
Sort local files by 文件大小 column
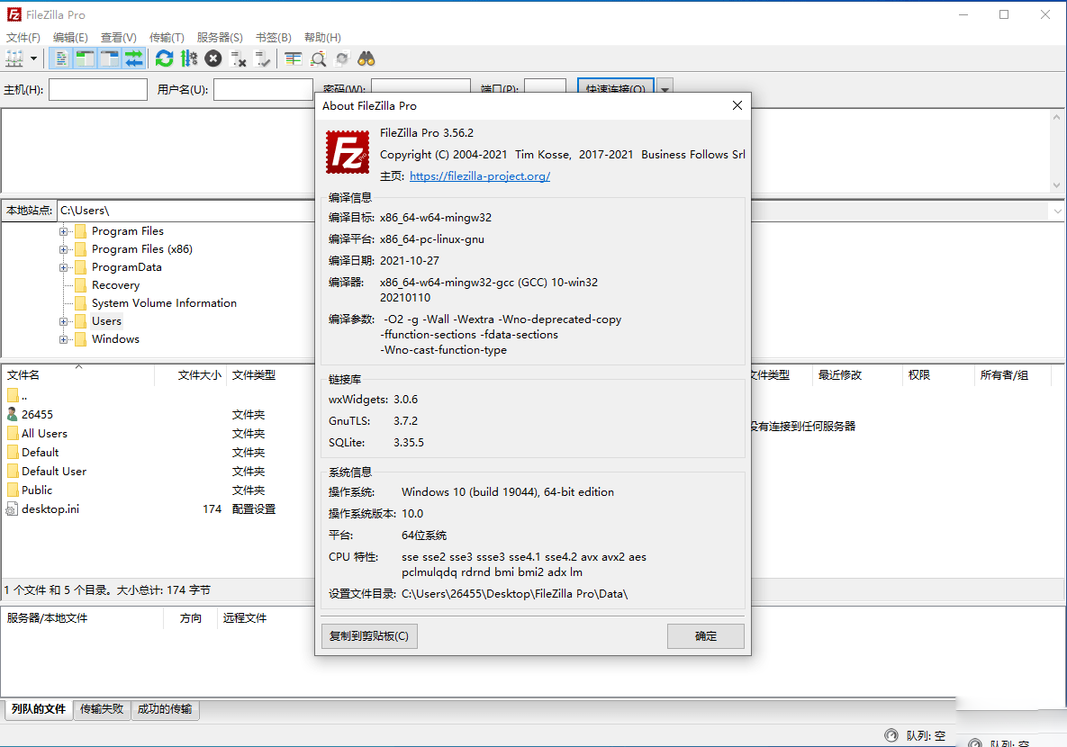coord(191,375)
